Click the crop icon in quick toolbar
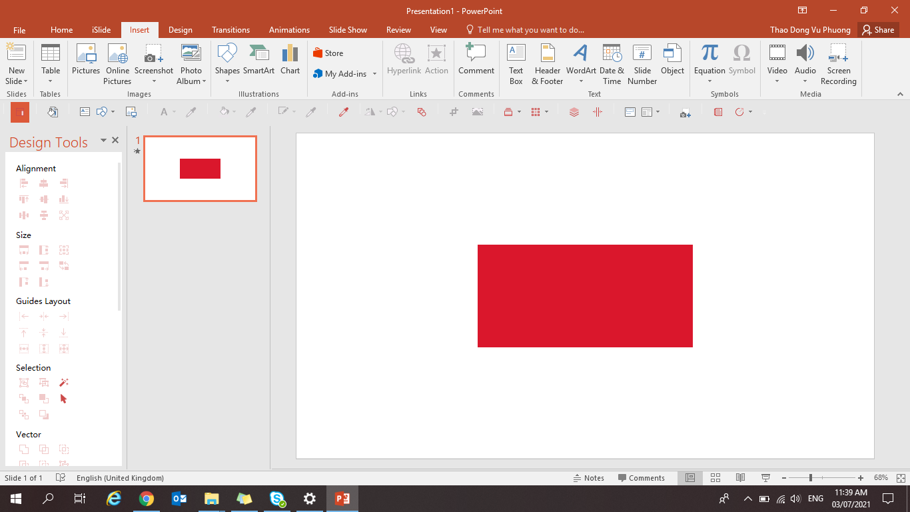This screenshot has width=910, height=512. point(454,112)
